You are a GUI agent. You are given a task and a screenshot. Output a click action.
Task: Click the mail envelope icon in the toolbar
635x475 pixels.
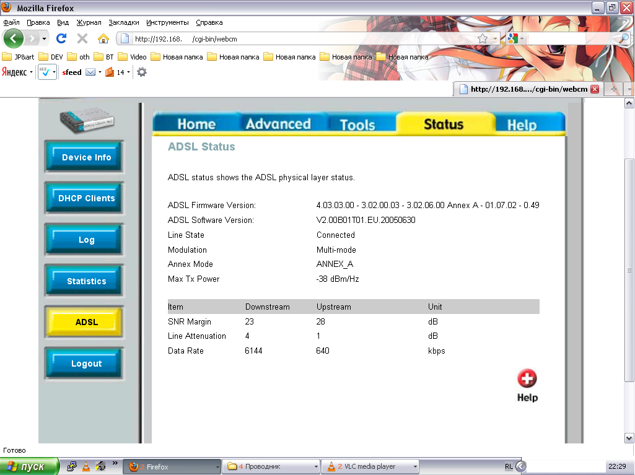click(x=90, y=72)
